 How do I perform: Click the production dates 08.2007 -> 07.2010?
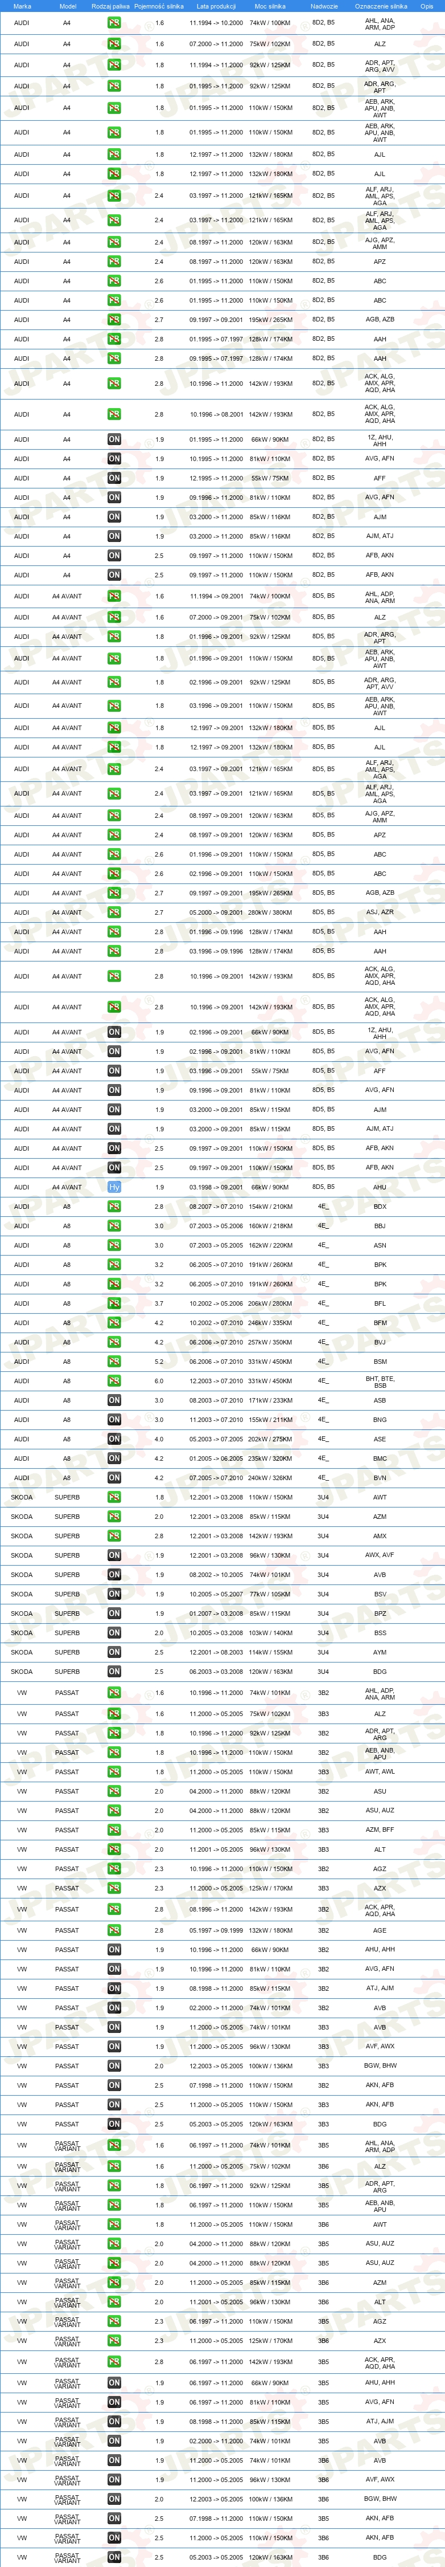[x=216, y=1207]
